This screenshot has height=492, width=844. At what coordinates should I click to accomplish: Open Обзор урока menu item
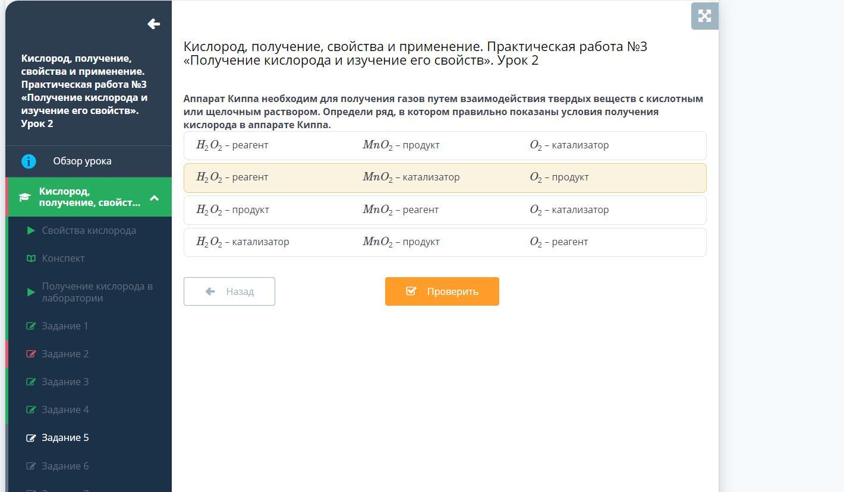[82, 161]
